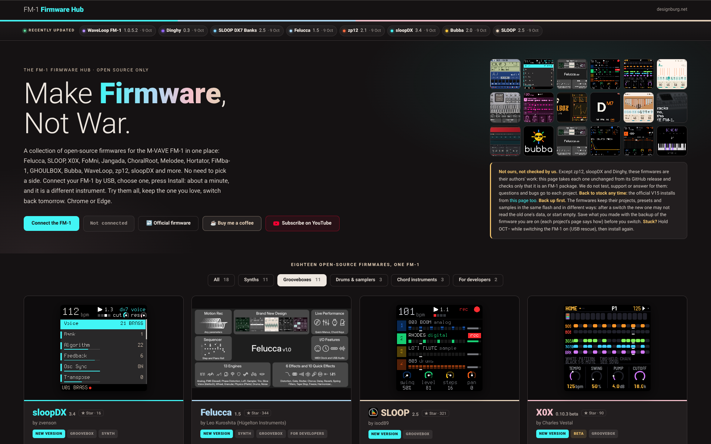Click the FM-1 Firmware Hub site title
Image resolution: width=711 pixels, height=444 pixels.
[54, 10]
